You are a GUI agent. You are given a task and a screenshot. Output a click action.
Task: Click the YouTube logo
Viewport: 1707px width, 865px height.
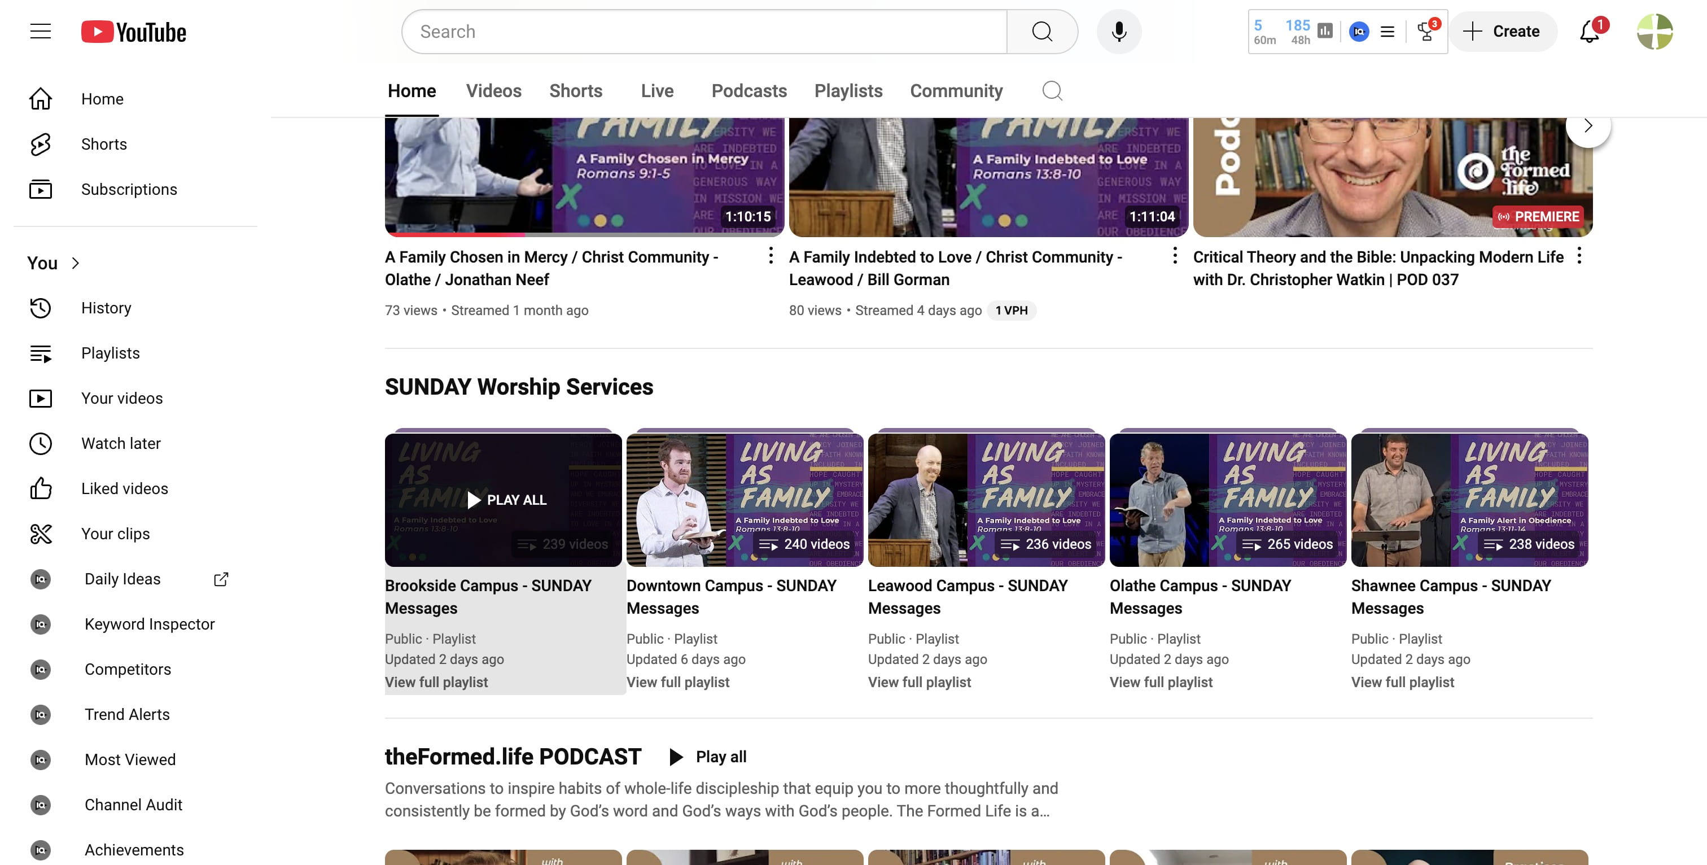point(133,32)
